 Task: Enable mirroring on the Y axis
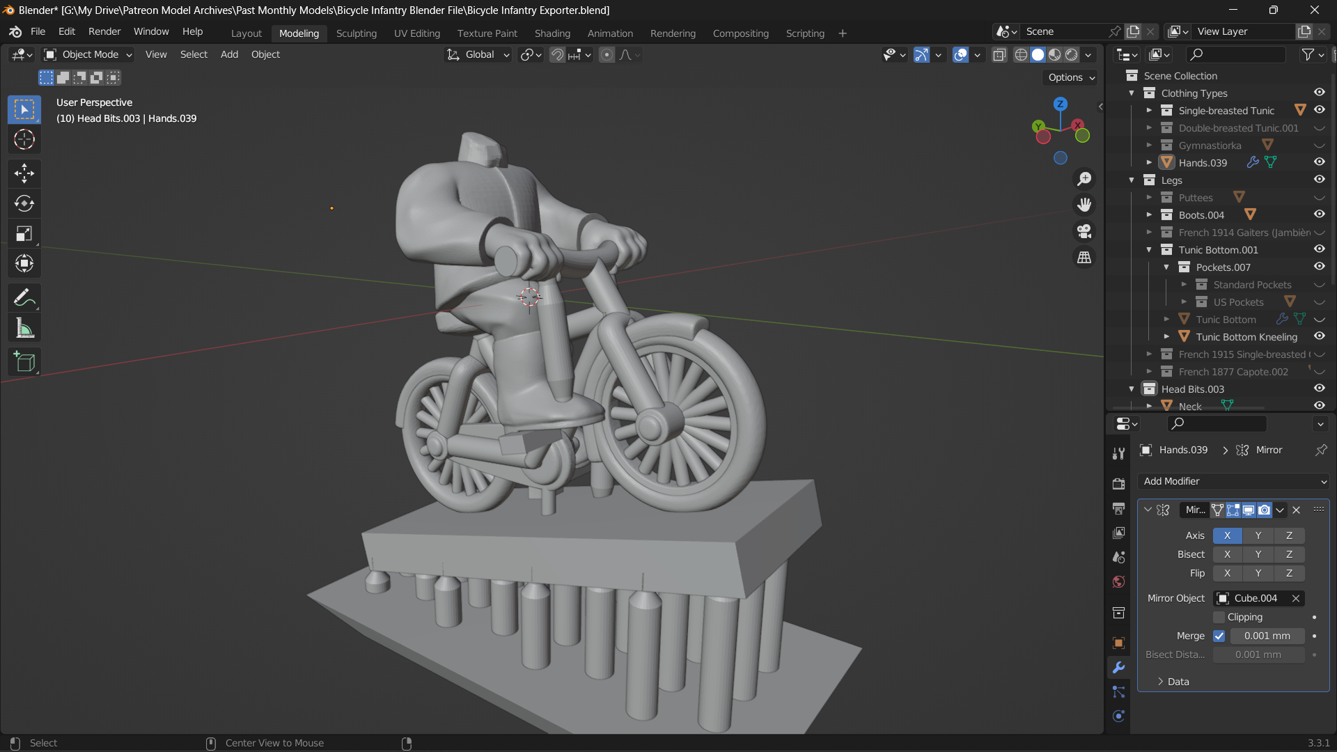(1258, 535)
